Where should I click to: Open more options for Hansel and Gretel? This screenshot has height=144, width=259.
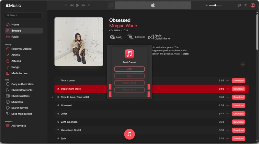228,130
